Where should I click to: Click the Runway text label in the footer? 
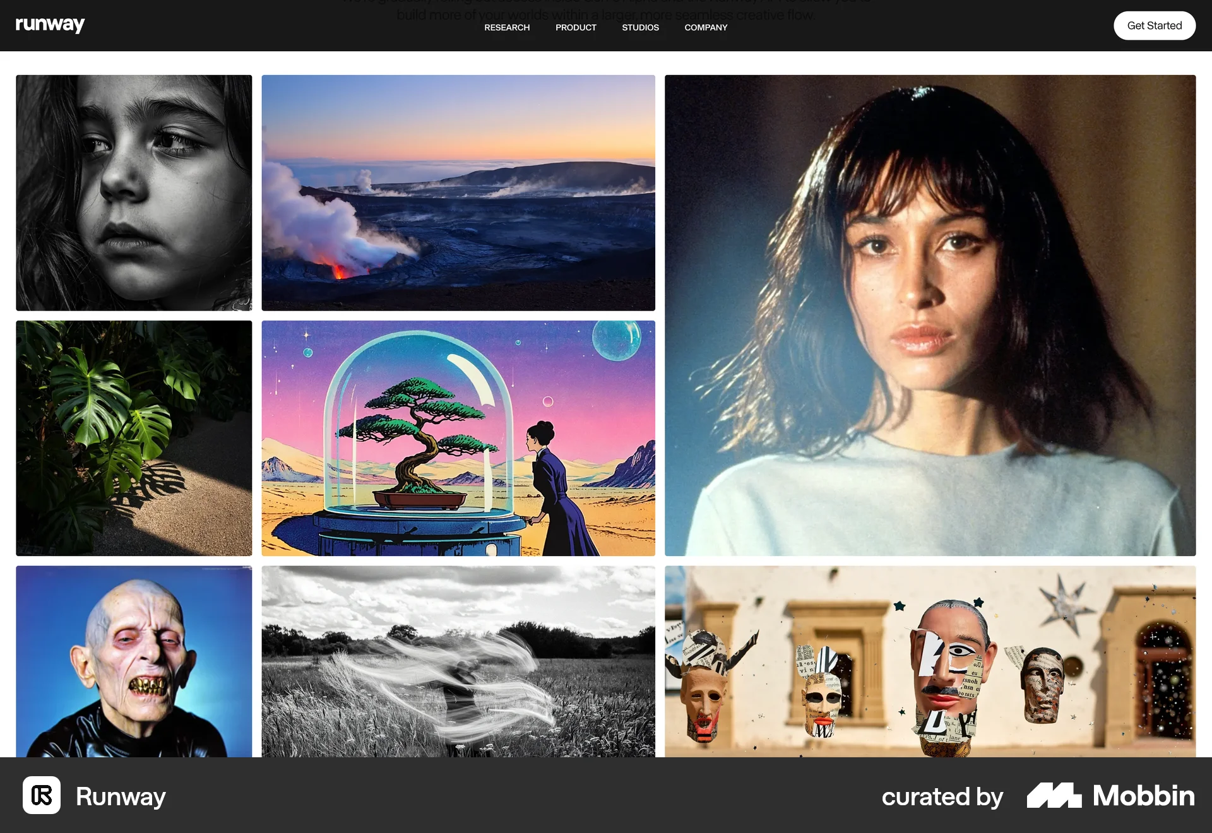(x=121, y=796)
